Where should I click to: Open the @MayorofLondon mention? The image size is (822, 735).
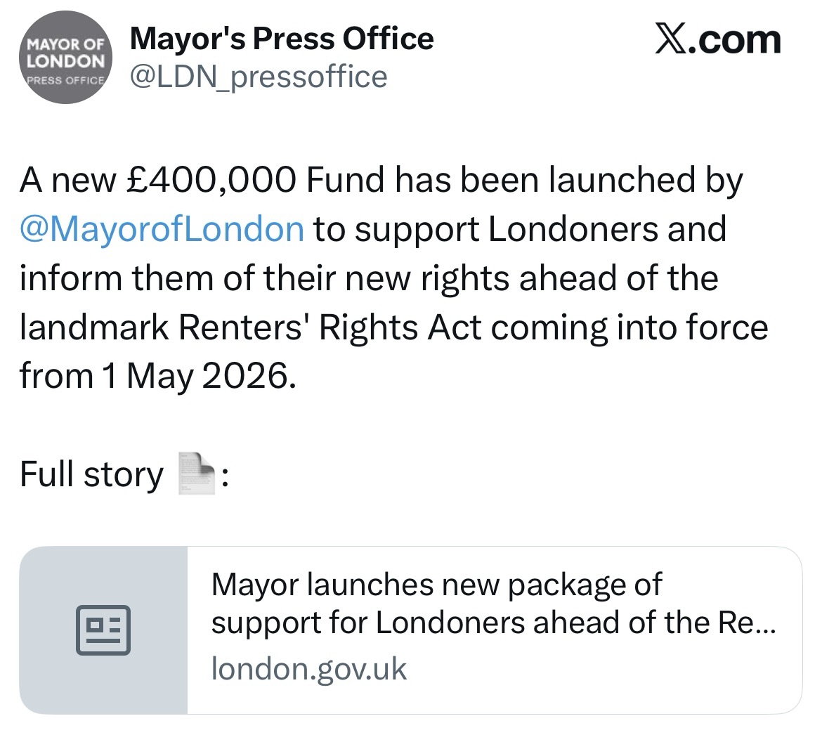162,230
